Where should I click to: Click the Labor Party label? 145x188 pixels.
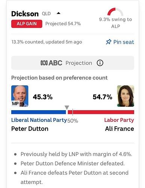(x=119, y=120)
